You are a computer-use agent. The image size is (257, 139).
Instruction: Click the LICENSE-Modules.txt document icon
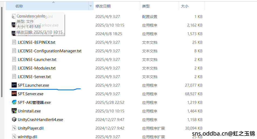pyautogui.click(x=14, y=68)
